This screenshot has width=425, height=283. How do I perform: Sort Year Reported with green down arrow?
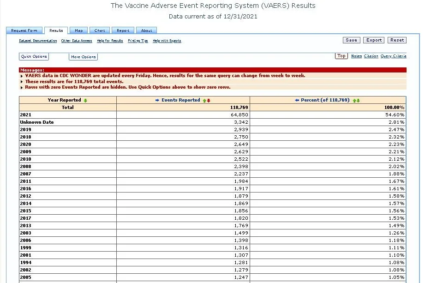coord(85,100)
